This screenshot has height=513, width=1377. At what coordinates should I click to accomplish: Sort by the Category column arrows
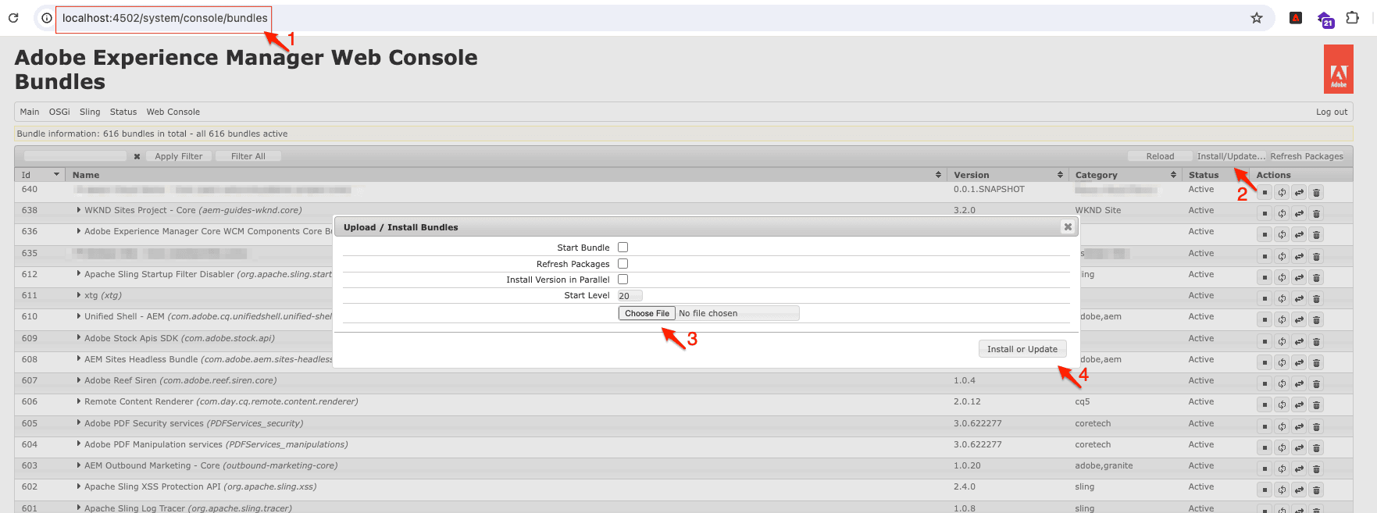coord(1173,175)
